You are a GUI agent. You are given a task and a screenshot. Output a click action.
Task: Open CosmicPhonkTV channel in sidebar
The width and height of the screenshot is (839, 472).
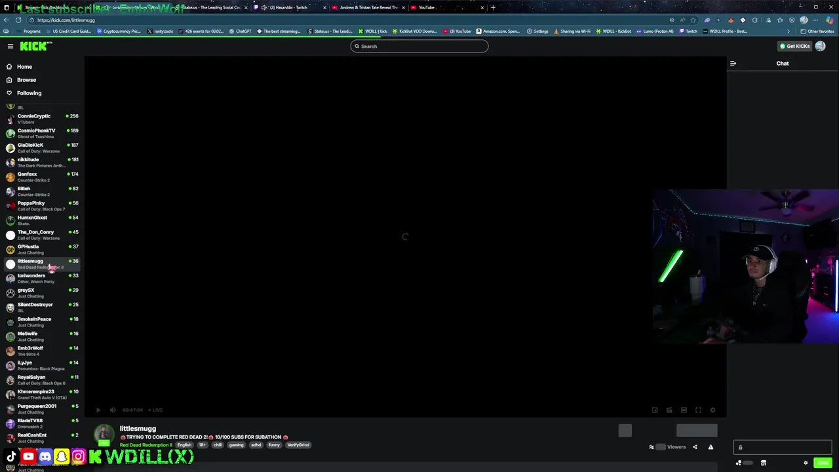point(42,133)
